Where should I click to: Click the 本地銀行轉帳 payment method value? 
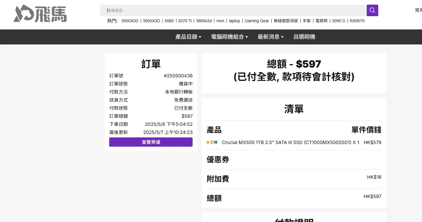(179, 92)
